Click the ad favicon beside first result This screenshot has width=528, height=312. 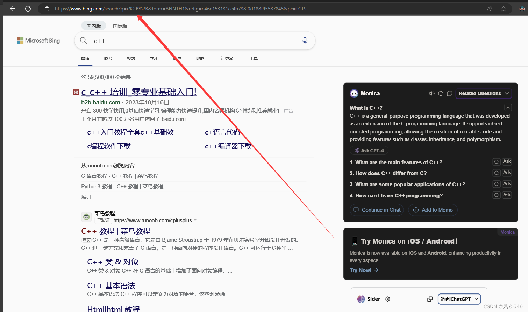pos(76,92)
